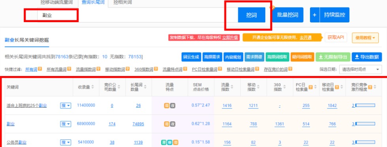This screenshot has width=387, height=147.
Task: Click the help icon beside 所有流量词 filter
Action: tap(69, 69)
